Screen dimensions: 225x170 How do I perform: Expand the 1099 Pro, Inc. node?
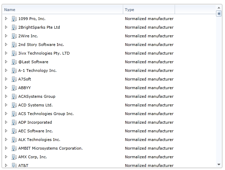[x=6, y=19]
